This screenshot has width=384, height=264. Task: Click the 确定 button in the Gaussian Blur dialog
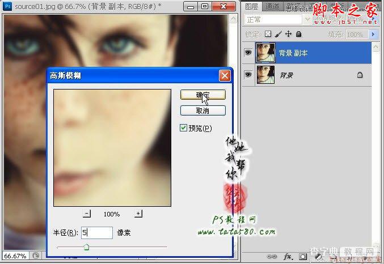pyautogui.click(x=202, y=95)
